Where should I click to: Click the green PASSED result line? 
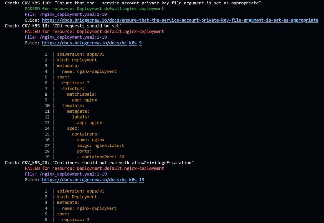pos(94,9)
